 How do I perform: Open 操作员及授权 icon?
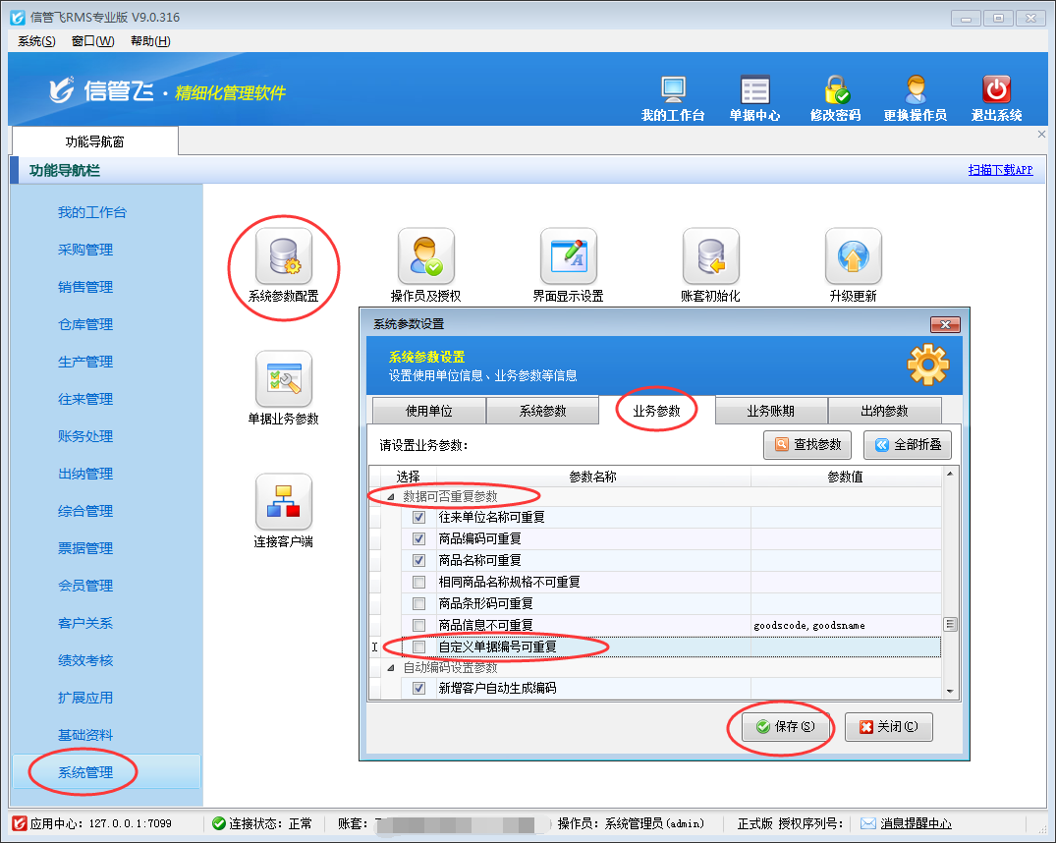(425, 257)
